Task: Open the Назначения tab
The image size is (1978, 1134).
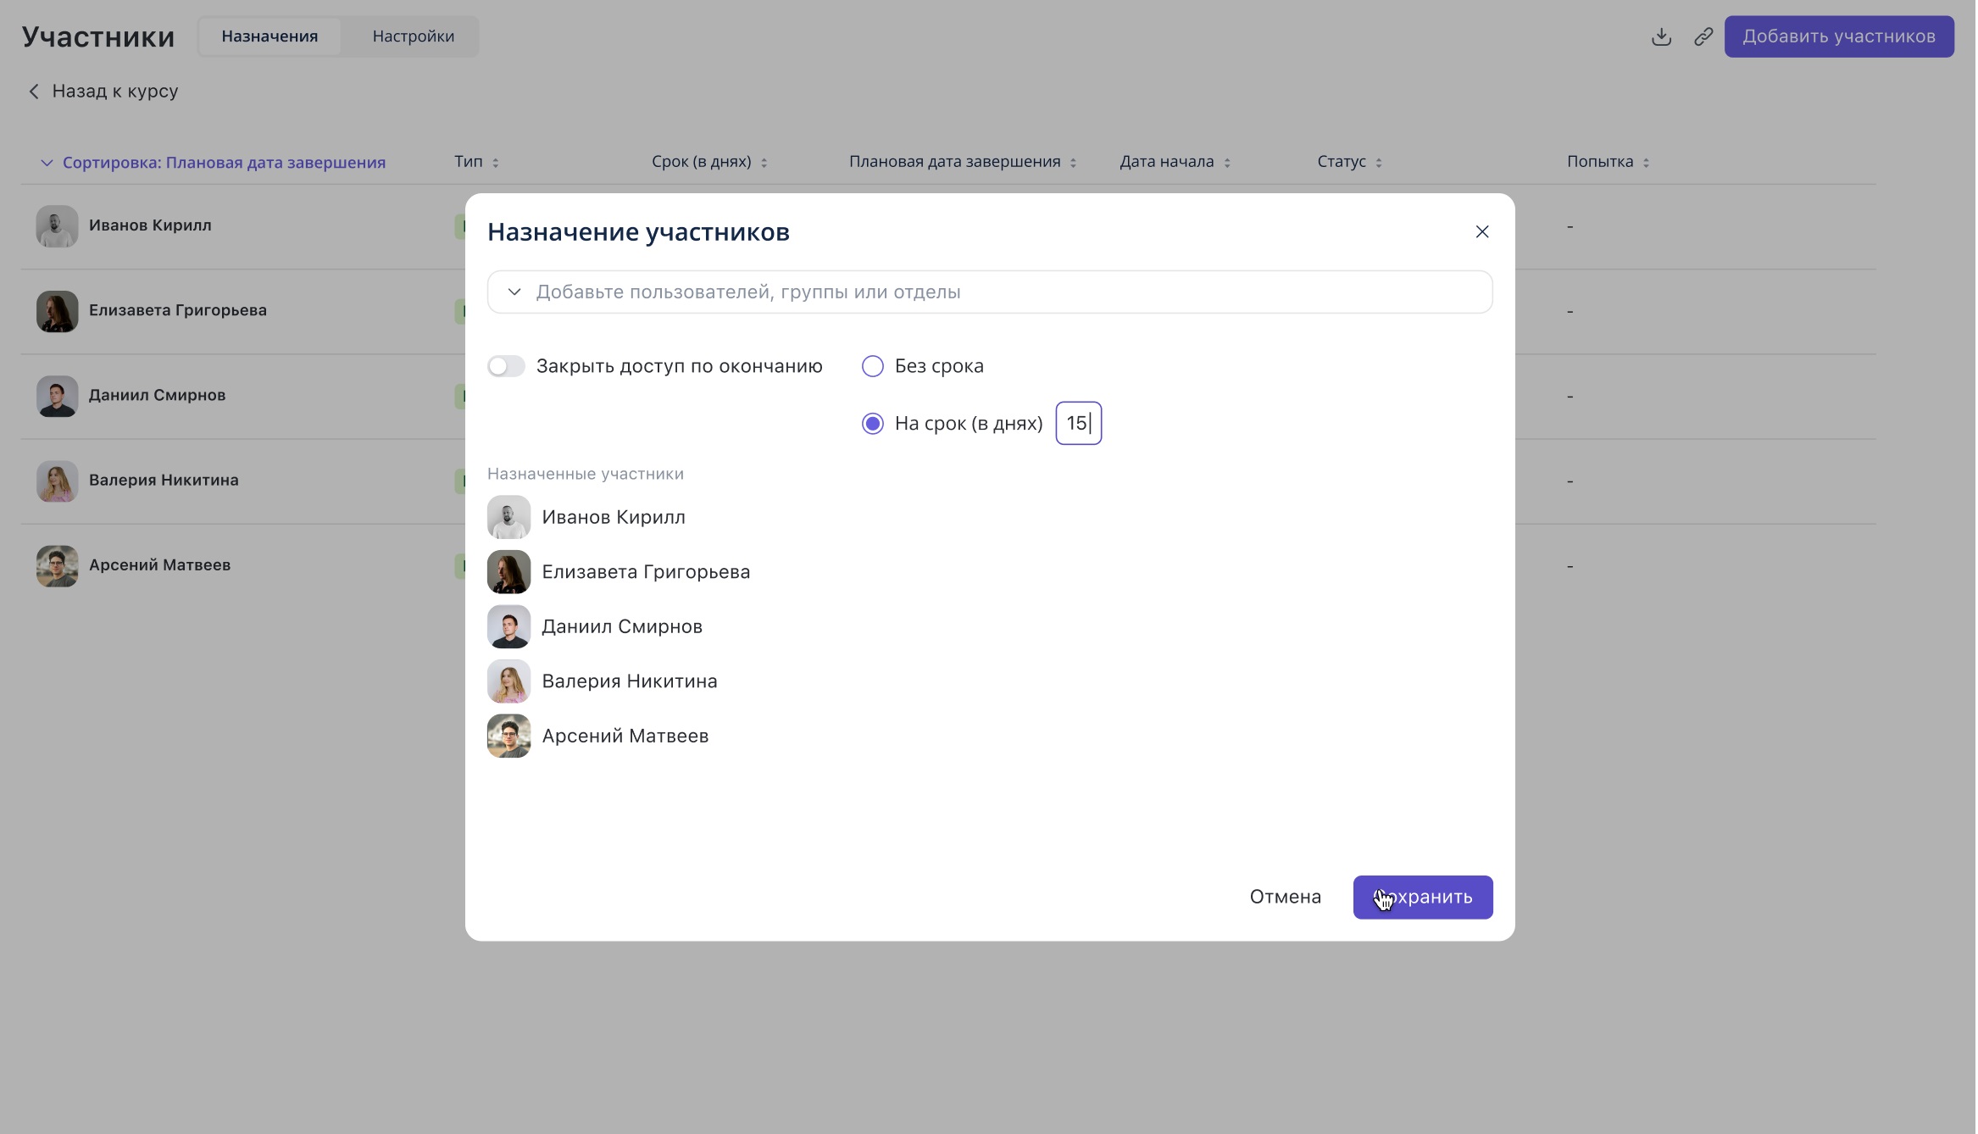Action: pyautogui.click(x=269, y=36)
